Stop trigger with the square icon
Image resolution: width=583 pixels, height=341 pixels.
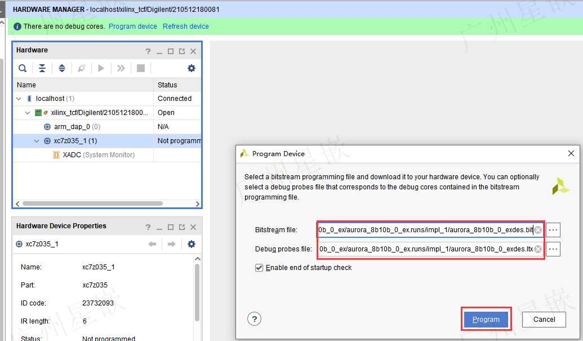(x=141, y=68)
